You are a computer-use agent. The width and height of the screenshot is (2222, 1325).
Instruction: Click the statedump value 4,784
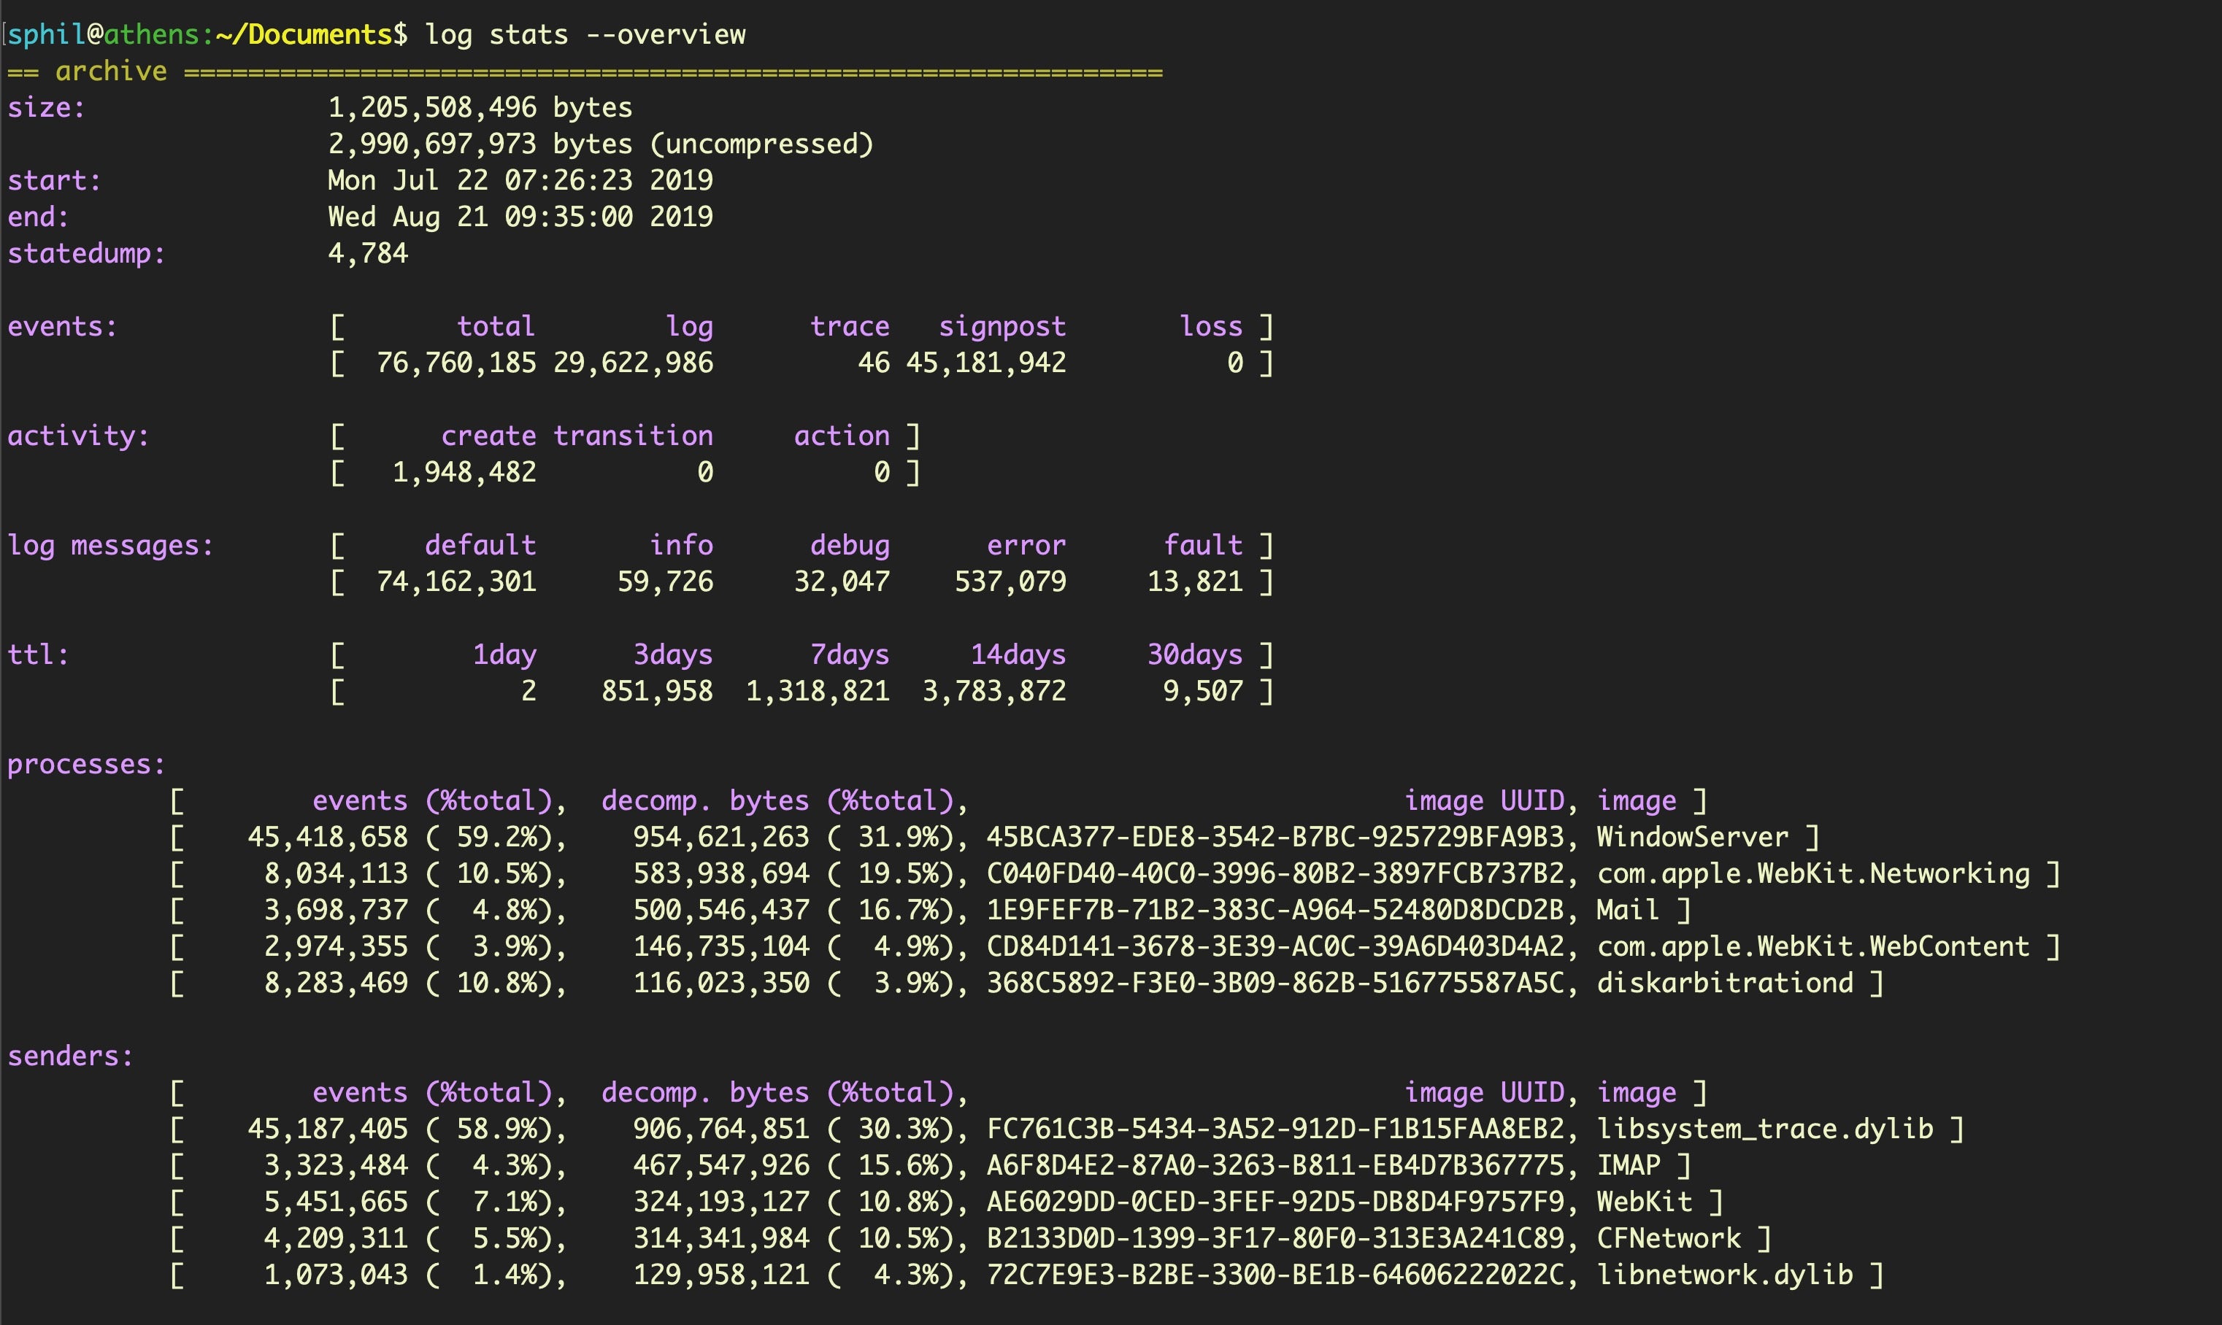(x=368, y=254)
